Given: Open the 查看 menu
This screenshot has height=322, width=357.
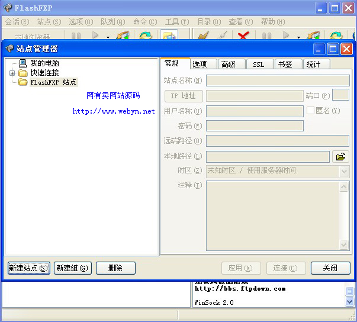Looking at the screenshot, I should [241, 22].
